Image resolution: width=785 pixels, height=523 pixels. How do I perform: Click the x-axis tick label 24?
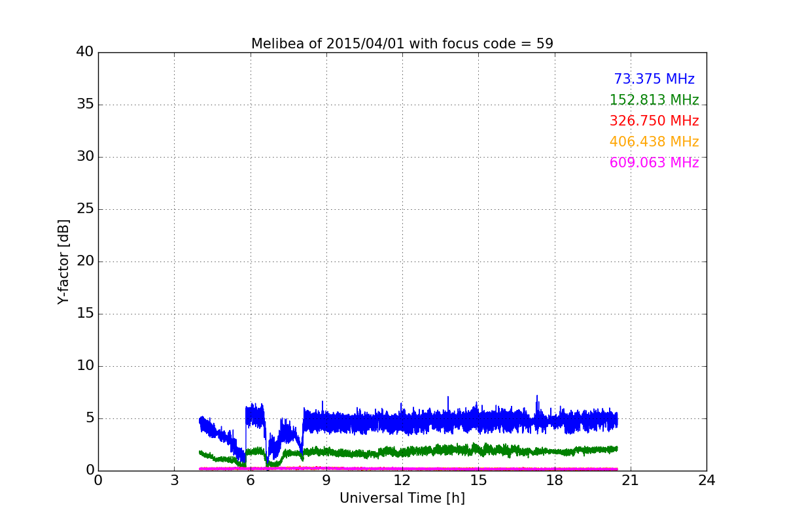(x=706, y=481)
